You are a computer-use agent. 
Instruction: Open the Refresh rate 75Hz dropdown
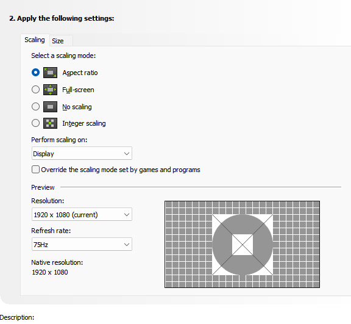tap(82, 244)
